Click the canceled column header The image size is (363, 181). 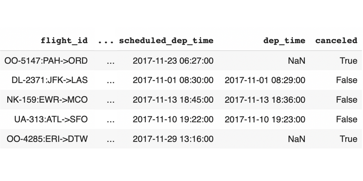(336, 41)
